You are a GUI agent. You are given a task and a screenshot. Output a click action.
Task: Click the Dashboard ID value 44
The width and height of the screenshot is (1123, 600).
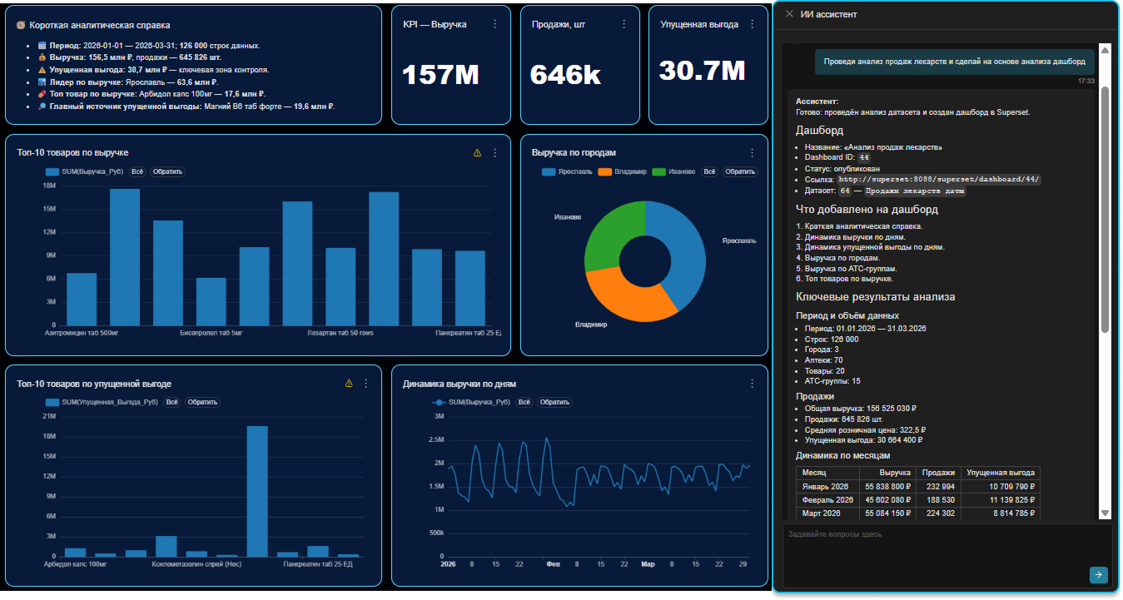click(864, 157)
